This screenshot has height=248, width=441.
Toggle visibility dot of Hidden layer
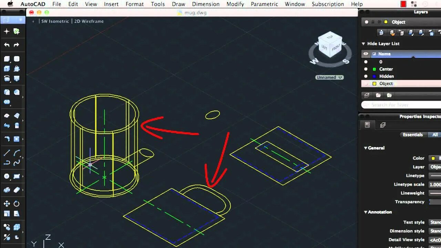(366, 76)
